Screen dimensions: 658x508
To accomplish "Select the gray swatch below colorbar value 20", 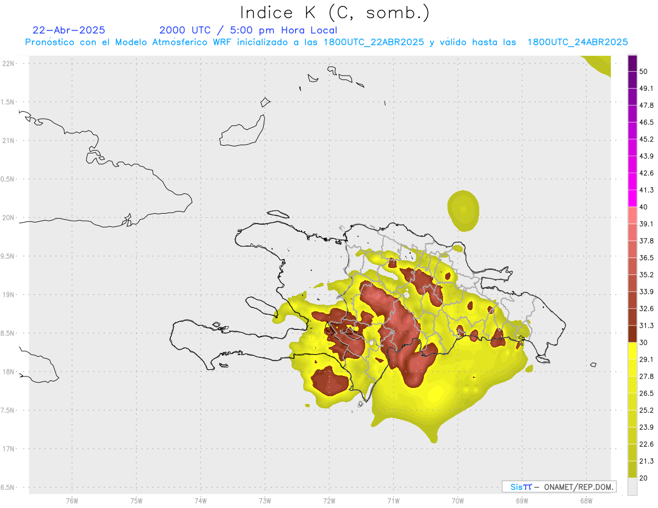I will pyautogui.click(x=632, y=486).
